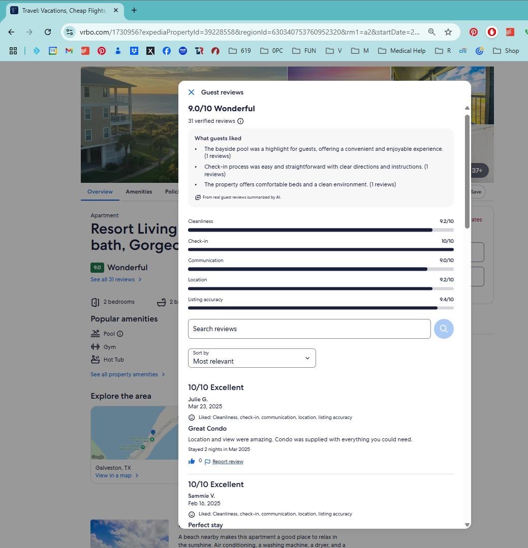The height and width of the screenshot is (548, 528).
Task: Select the Overview tab
Action: pyautogui.click(x=100, y=191)
